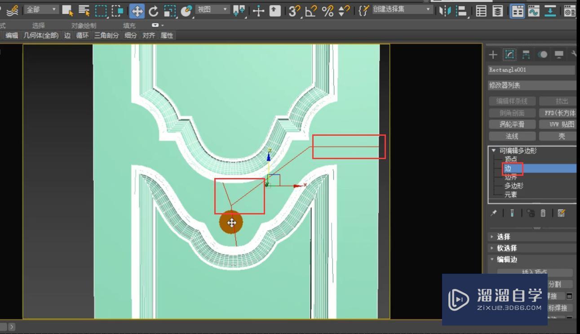Click the 循环 ribbon panel
Viewport: 580px width, 334px height.
point(83,36)
